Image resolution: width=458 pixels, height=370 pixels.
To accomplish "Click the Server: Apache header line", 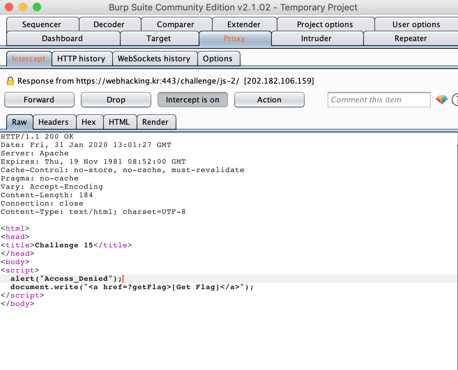I will pos(35,153).
